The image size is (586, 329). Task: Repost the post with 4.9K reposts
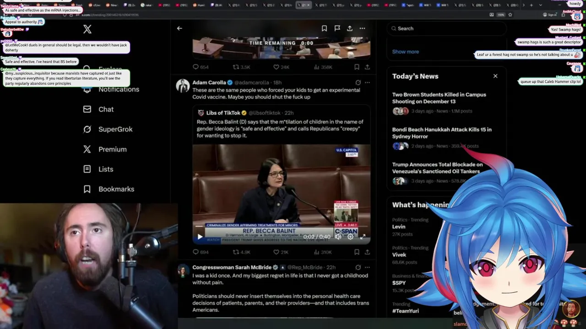pos(241,252)
